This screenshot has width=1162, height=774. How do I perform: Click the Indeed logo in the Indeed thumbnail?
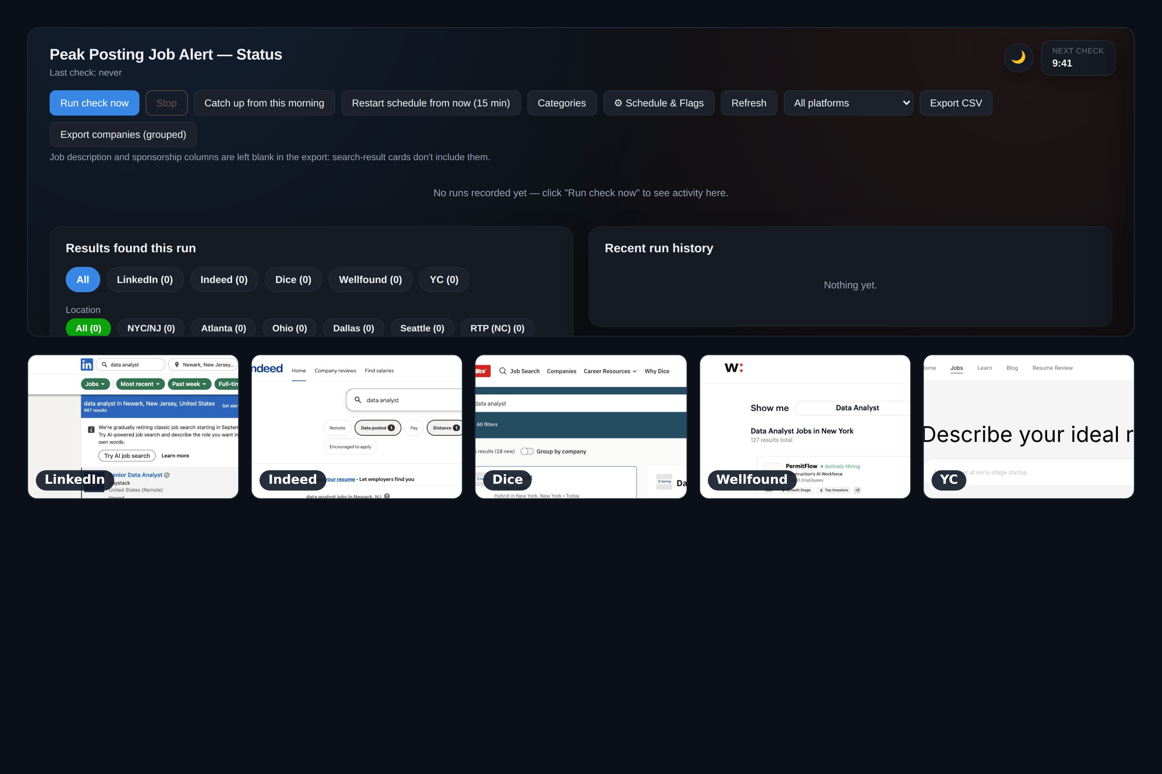(267, 368)
